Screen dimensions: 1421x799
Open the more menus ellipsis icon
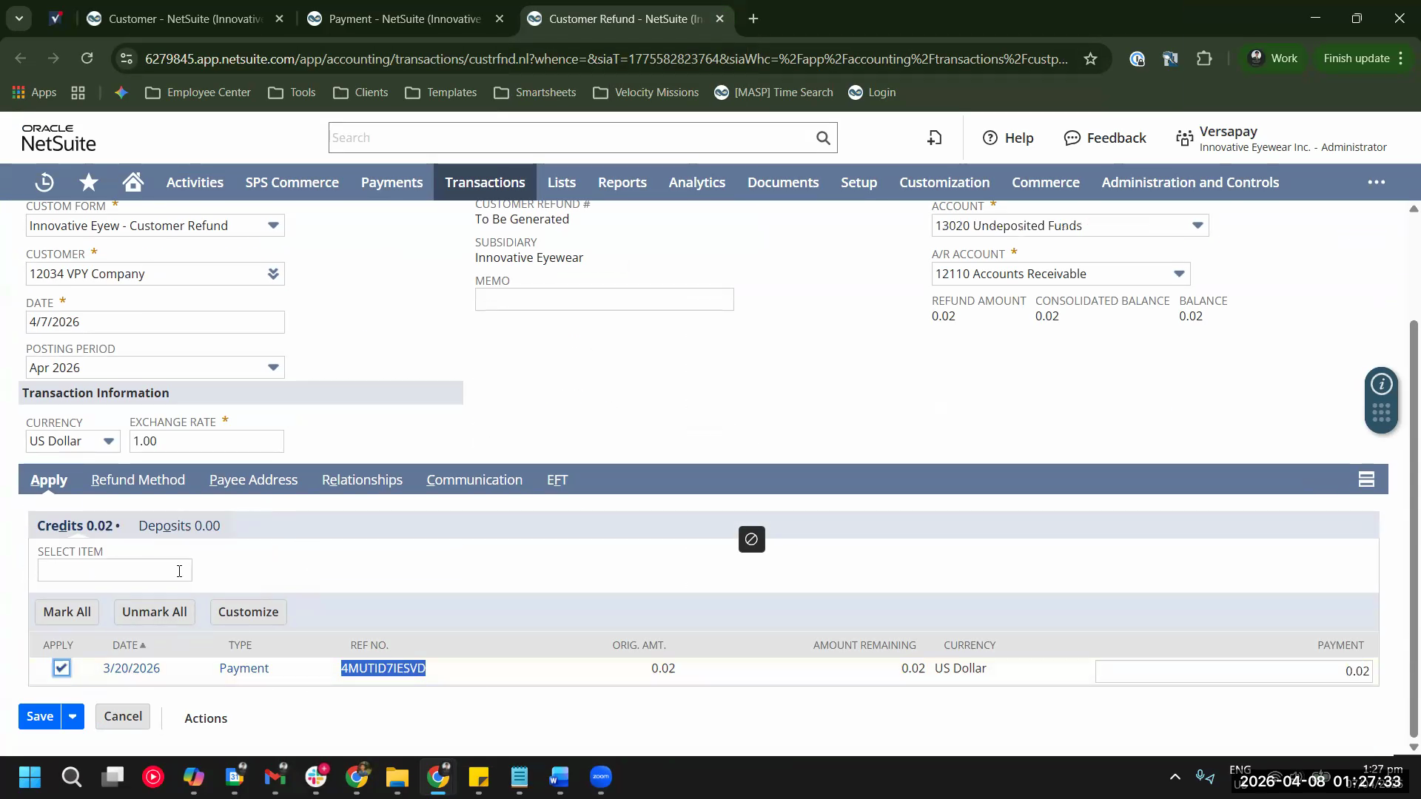pos(1377,182)
